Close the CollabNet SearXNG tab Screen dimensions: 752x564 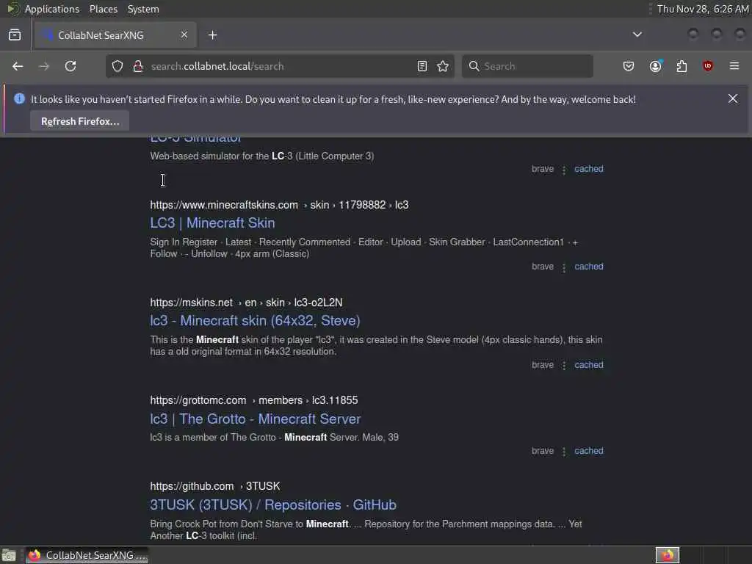[184, 35]
